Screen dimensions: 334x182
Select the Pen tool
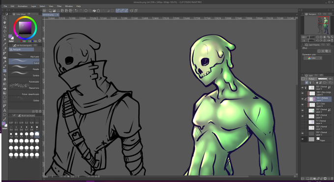tap(4, 49)
